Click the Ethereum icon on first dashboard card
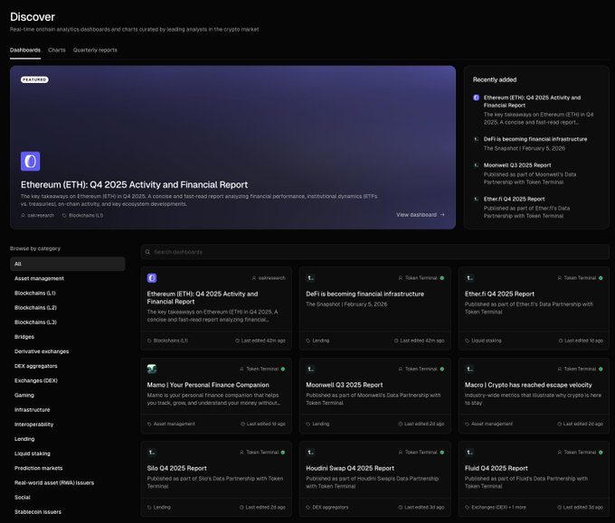This screenshot has width=615, height=523. (152, 278)
